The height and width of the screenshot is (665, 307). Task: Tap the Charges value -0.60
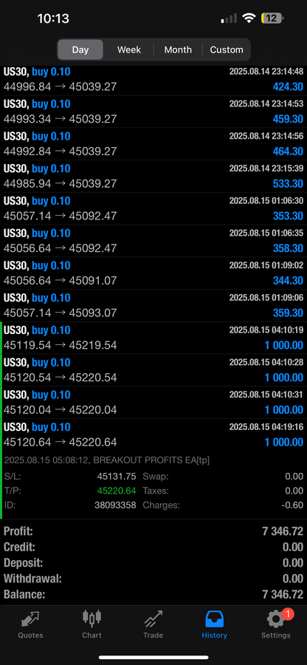click(x=292, y=505)
